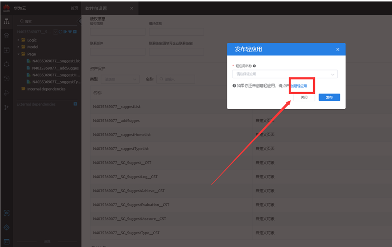
Task: Click table row N4035369077__SG_Suggest__CST
Action: pyautogui.click(x=241, y=163)
